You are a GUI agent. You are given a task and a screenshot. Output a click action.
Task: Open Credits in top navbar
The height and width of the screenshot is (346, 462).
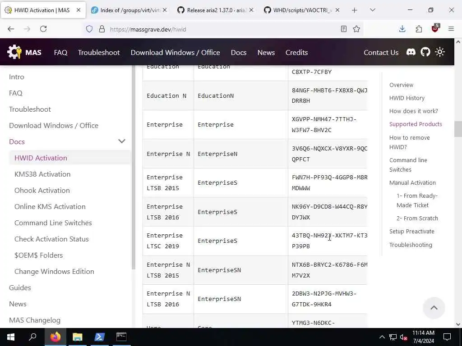click(296, 52)
